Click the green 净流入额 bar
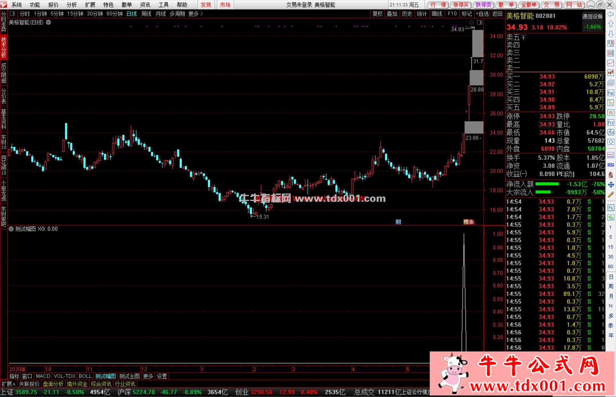This screenshot has width=616, height=397. click(x=547, y=184)
